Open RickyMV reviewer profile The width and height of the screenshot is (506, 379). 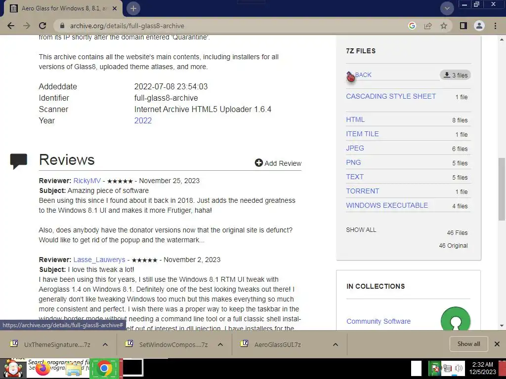[x=87, y=181]
